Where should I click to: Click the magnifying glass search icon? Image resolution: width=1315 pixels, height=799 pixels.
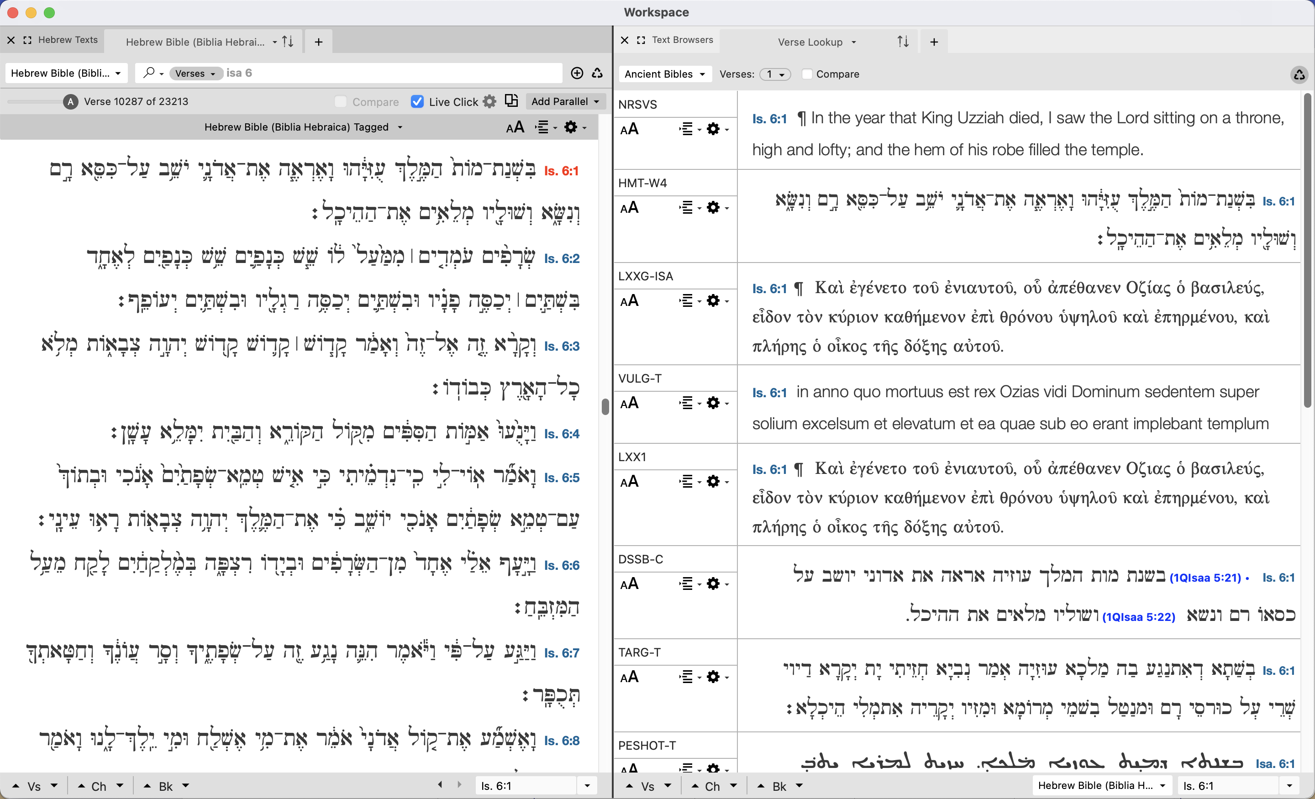[149, 73]
